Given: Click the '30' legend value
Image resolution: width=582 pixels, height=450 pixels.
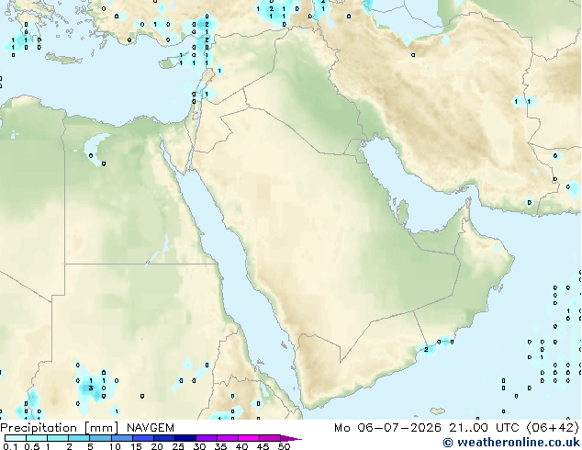Looking at the screenshot, I should (x=199, y=446).
